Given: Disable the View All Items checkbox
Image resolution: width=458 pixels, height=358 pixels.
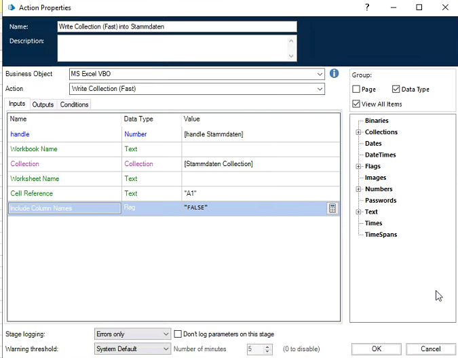Looking at the screenshot, I should 357,104.
